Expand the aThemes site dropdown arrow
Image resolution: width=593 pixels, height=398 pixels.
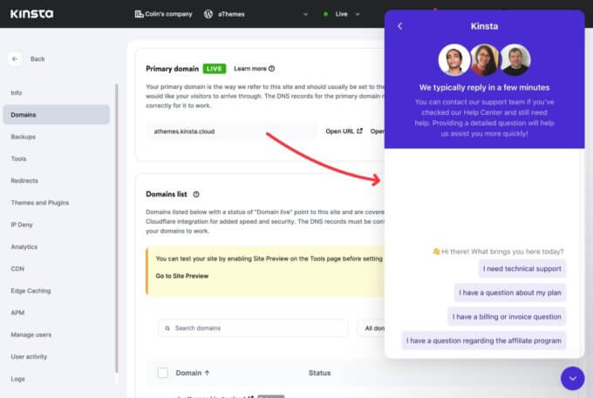305,14
